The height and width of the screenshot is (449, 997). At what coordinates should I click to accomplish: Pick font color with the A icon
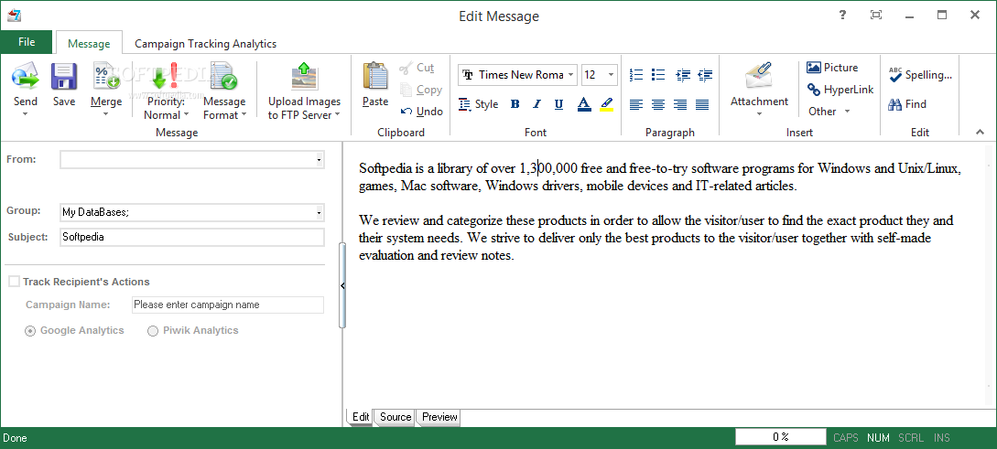pos(584,104)
